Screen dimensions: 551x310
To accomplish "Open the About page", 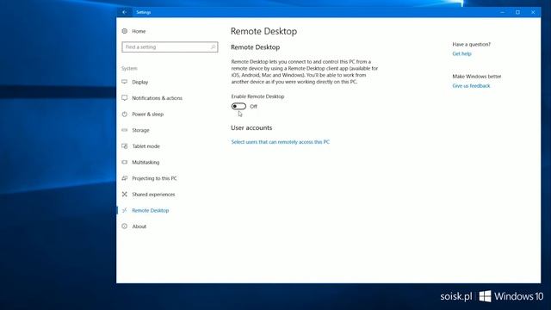I will [x=139, y=226].
